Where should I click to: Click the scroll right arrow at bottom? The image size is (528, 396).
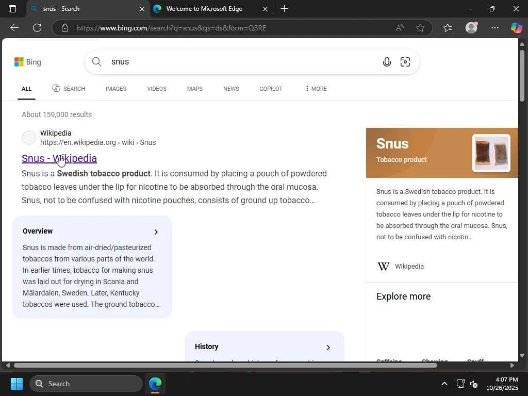point(512,366)
